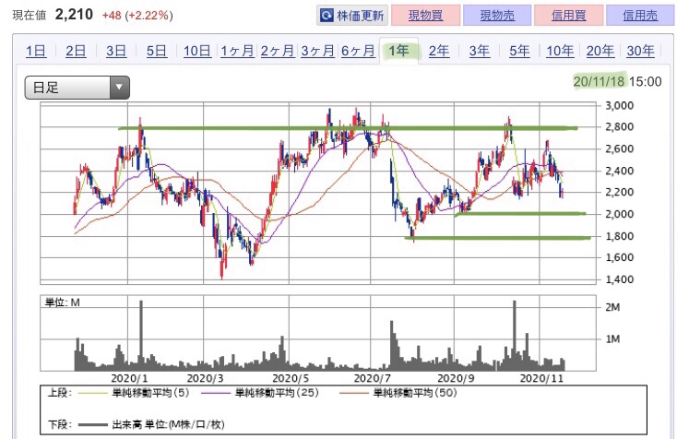The image size is (677, 439).
Task: Switch to the 5日 period tab
Action: 156,51
